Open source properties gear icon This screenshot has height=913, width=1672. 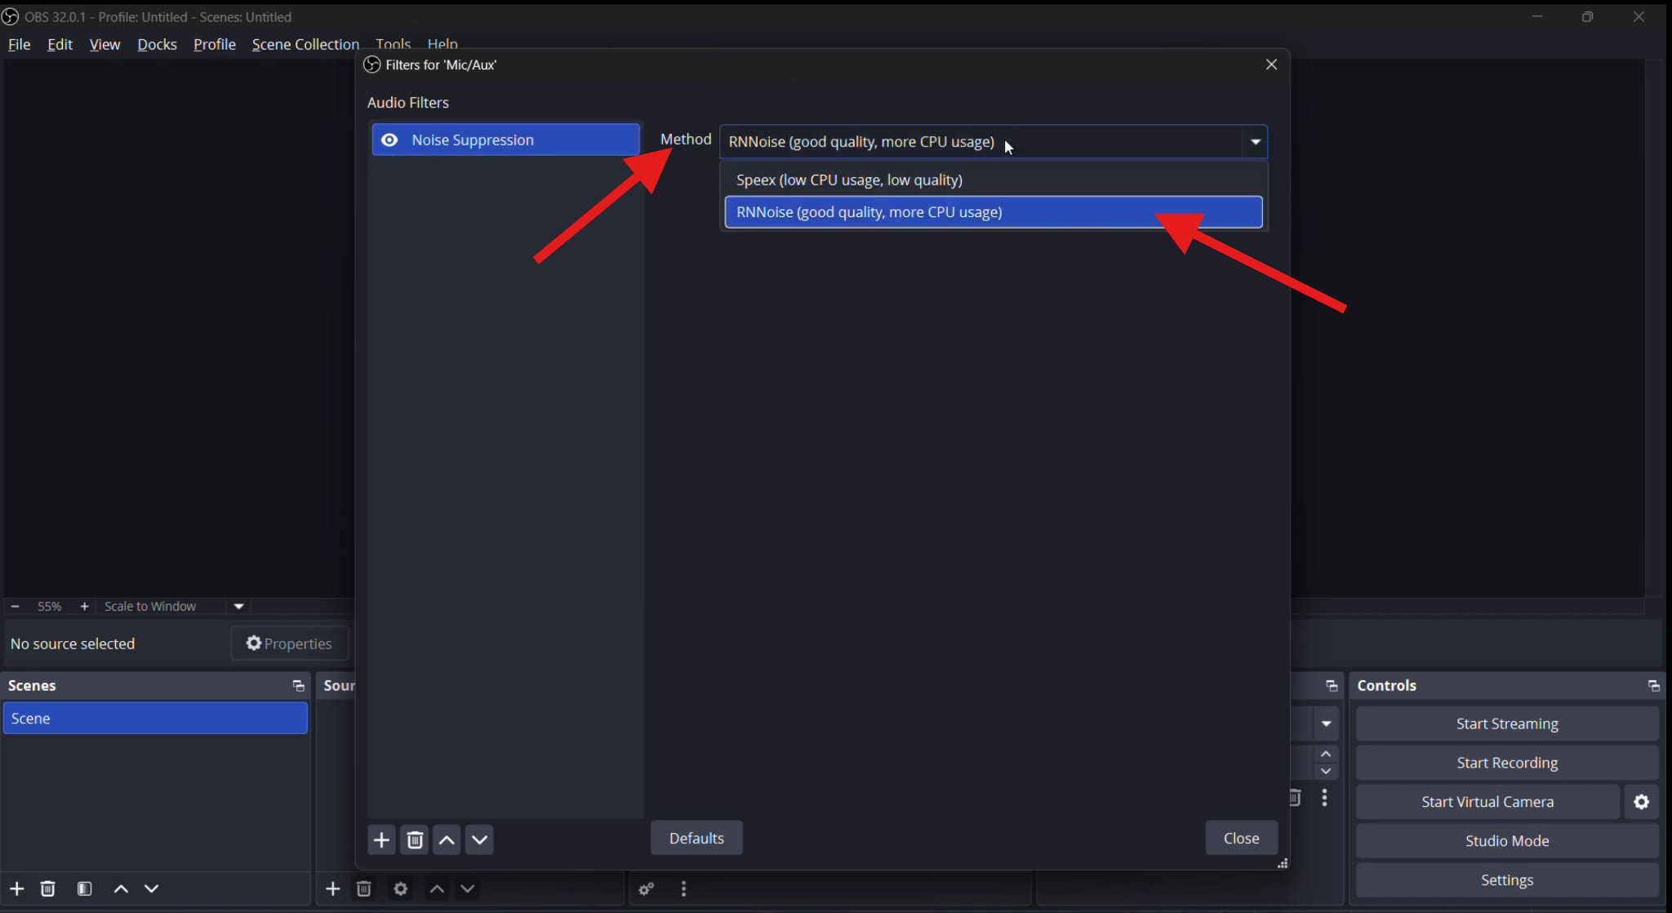coord(400,889)
